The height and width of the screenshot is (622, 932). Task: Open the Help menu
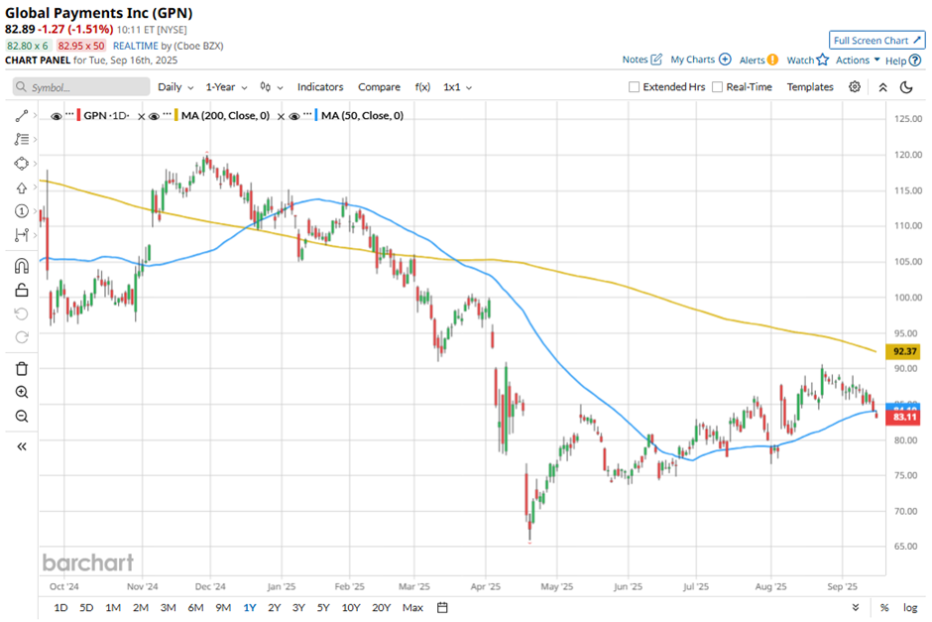[x=903, y=61]
